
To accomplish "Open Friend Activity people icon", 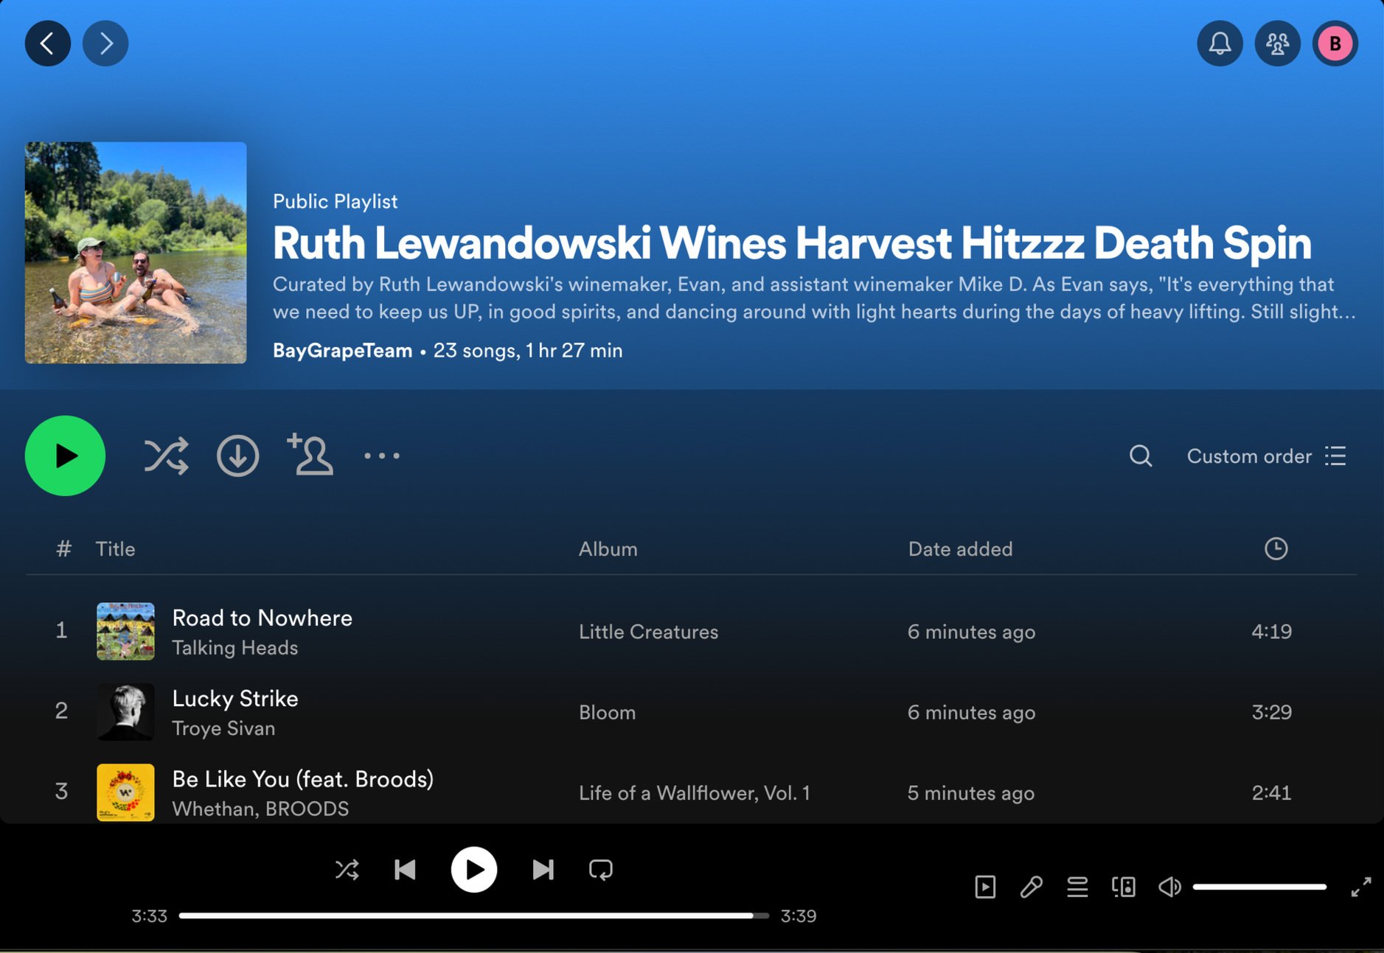I will coord(1278,43).
